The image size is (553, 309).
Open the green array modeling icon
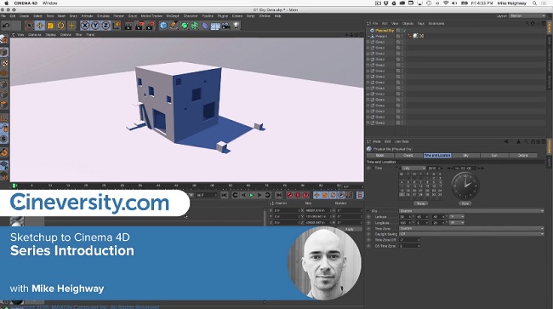point(195,26)
